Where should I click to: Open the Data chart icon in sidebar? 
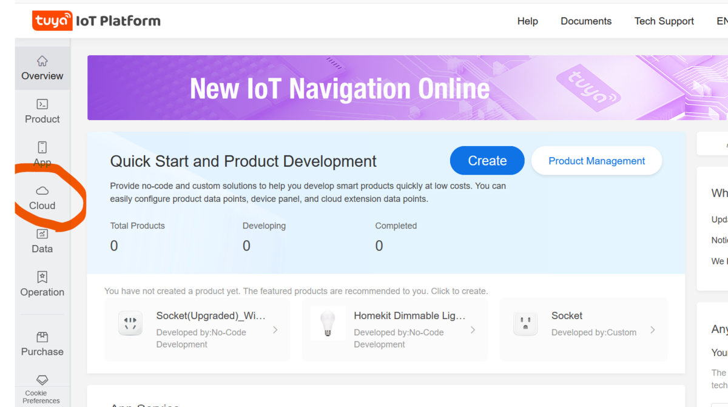pos(42,234)
